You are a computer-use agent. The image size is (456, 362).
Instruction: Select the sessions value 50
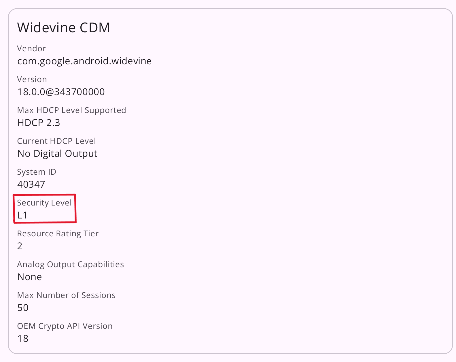pos(23,308)
